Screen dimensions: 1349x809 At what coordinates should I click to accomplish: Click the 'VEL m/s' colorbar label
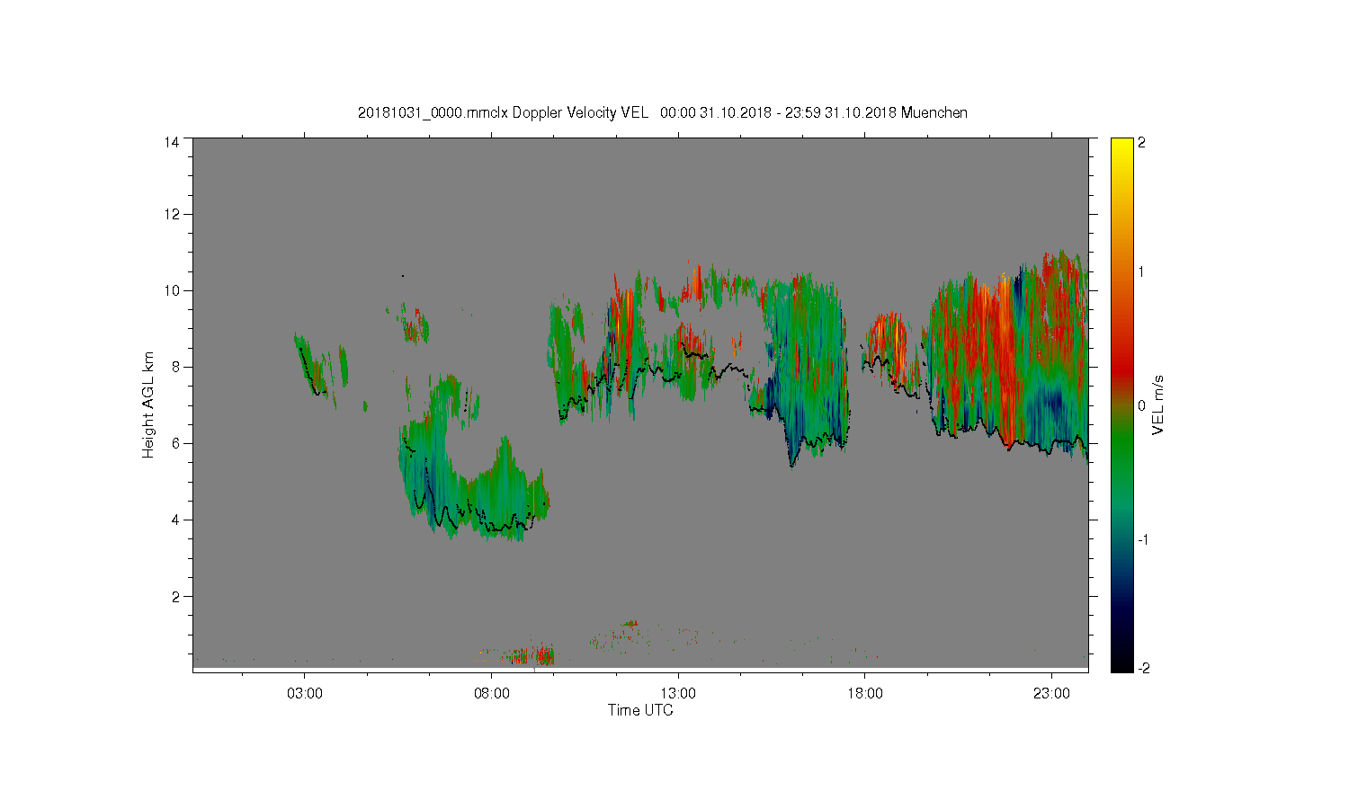(x=1158, y=405)
